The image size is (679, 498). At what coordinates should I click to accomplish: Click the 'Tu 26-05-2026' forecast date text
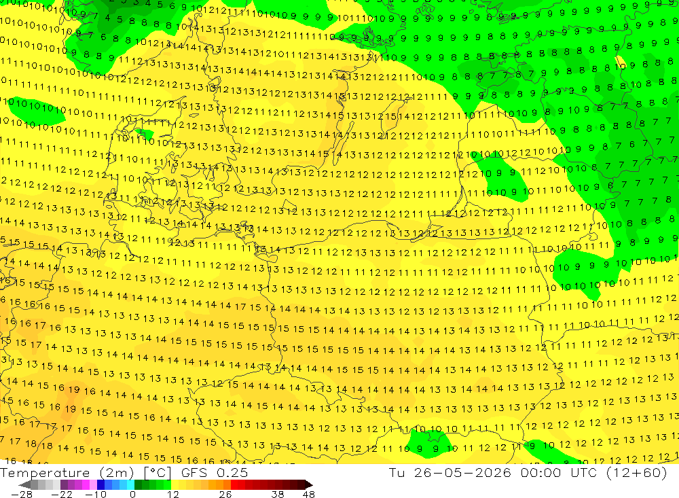(450, 472)
